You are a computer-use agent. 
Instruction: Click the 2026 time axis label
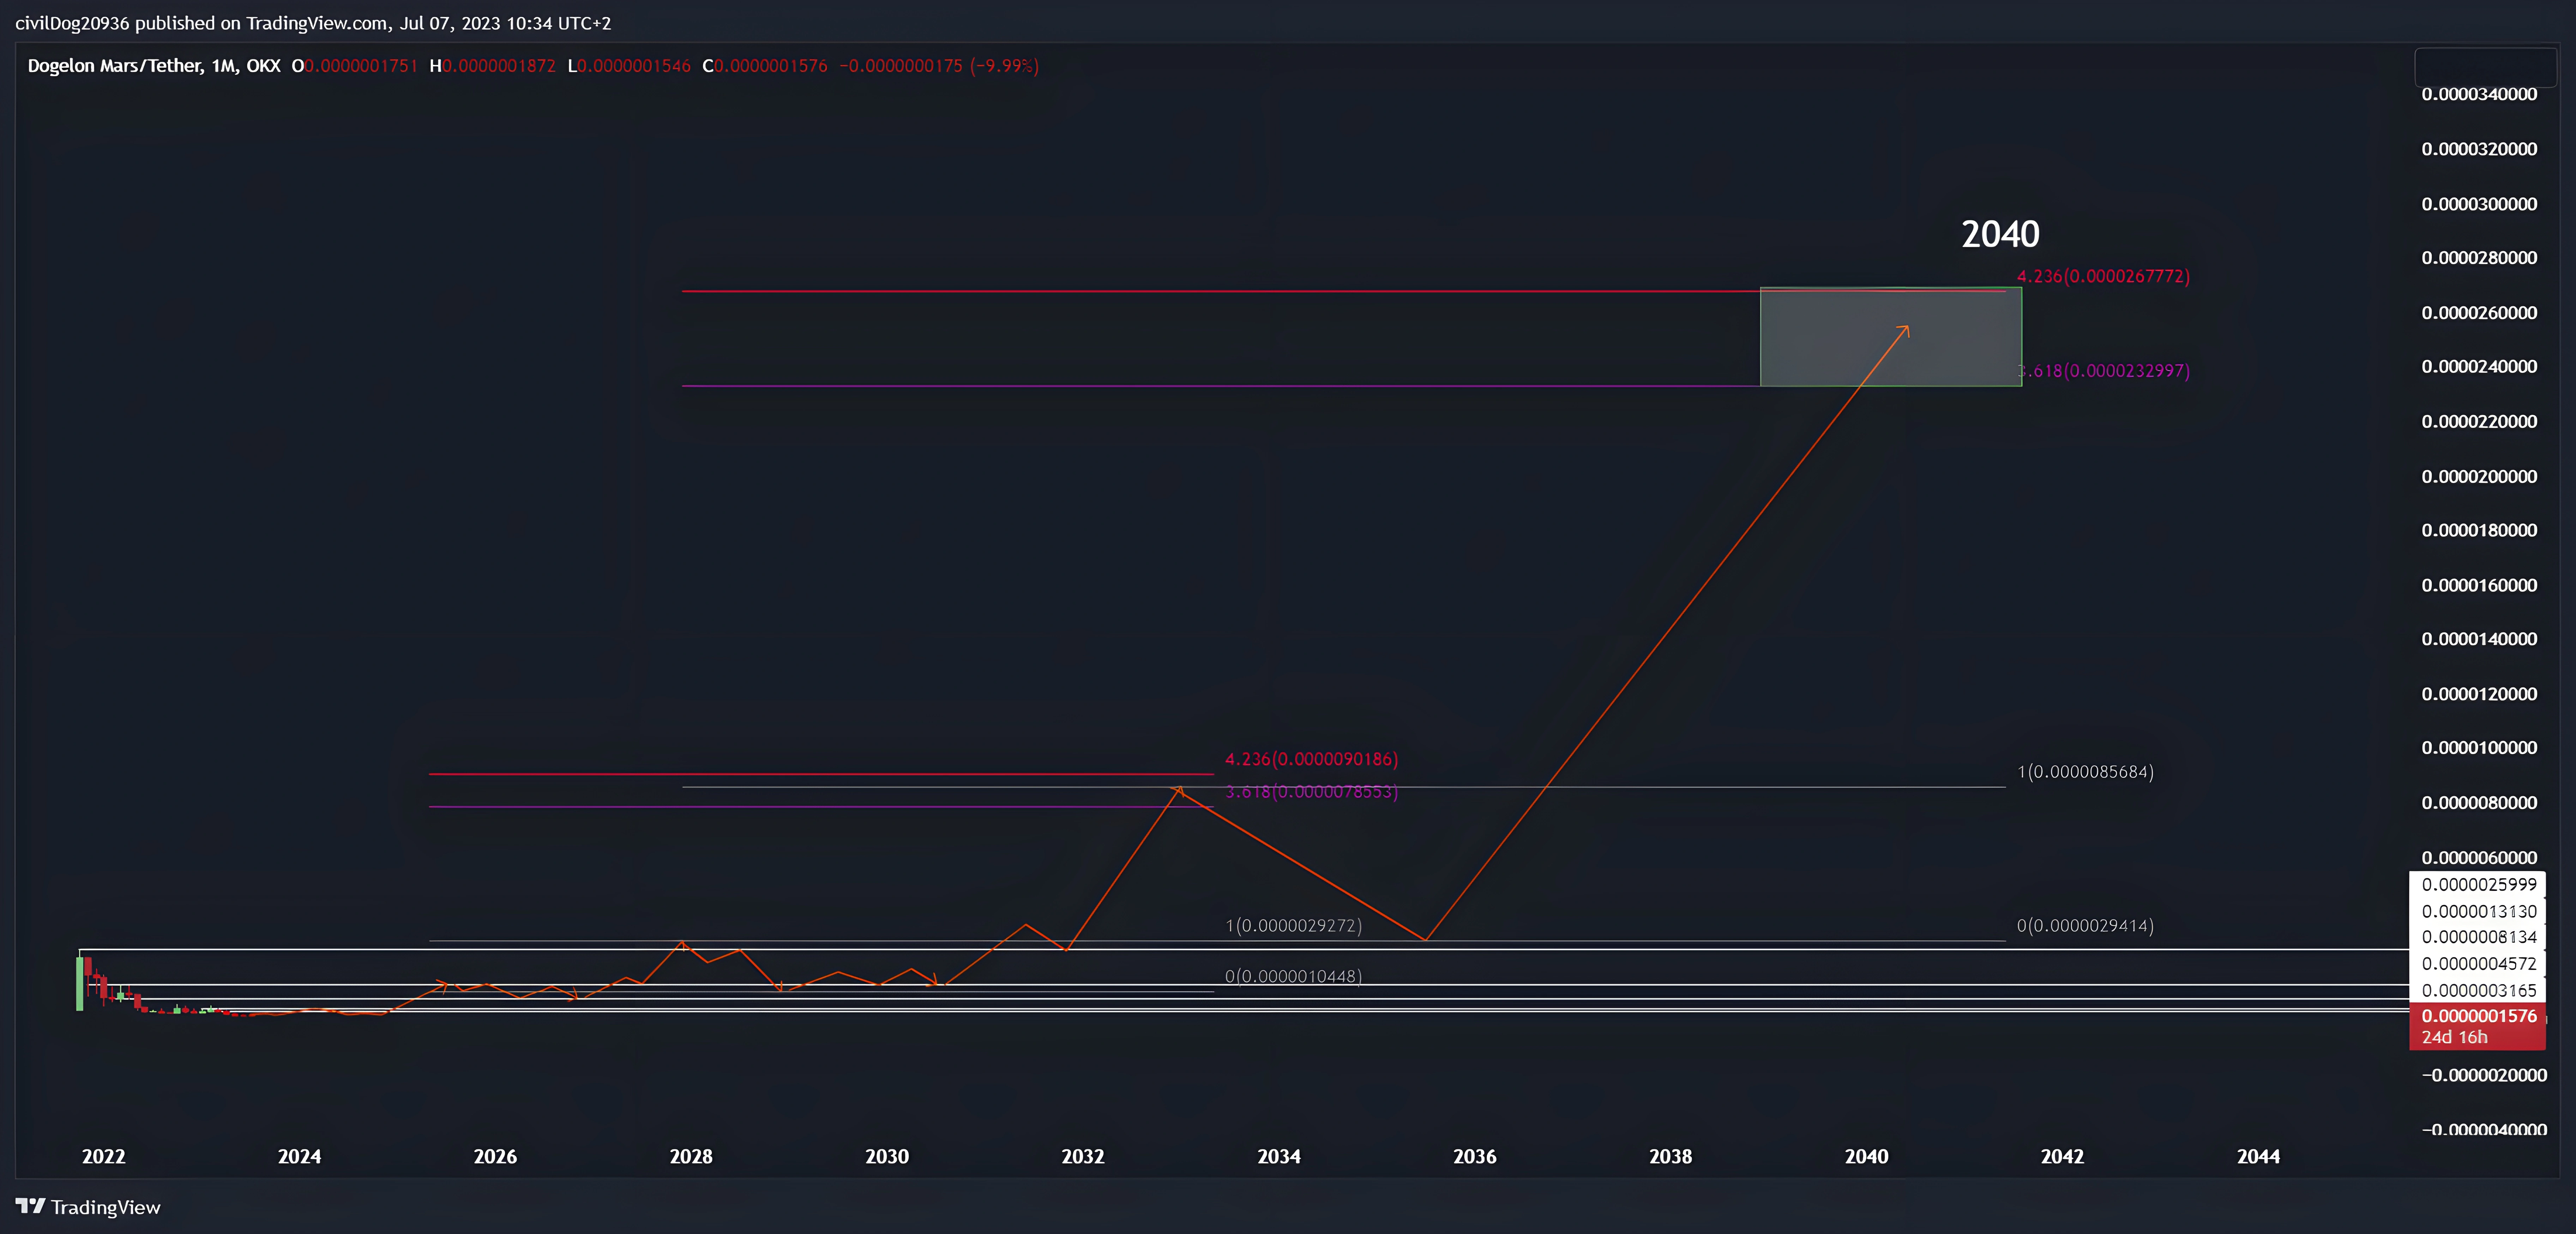(495, 1157)
